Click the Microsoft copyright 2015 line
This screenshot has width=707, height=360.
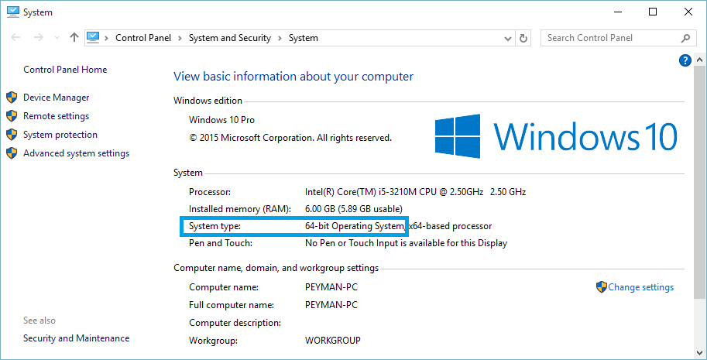point(290,138)
